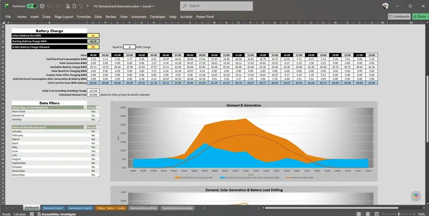Switch to Helper Tables + Guide sheet tab

111,208
